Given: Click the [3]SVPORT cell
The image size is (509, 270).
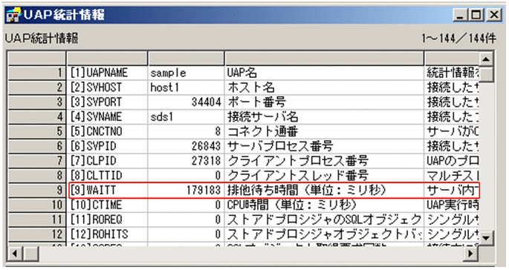Looking at the screenshot, I should [107, 102].
